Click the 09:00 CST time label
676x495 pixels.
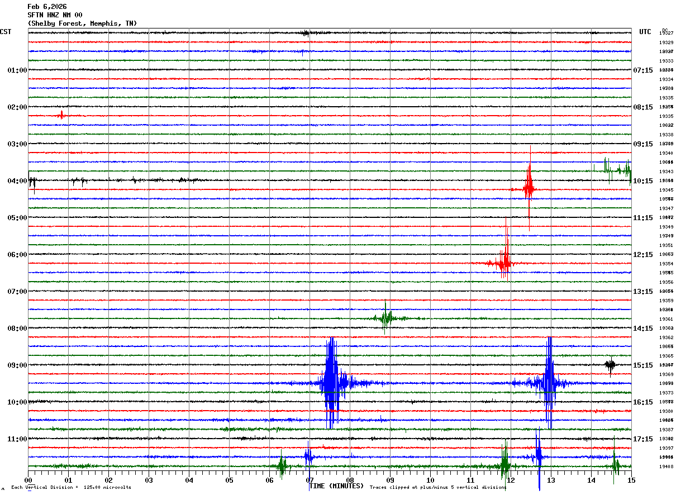point(17,365)
